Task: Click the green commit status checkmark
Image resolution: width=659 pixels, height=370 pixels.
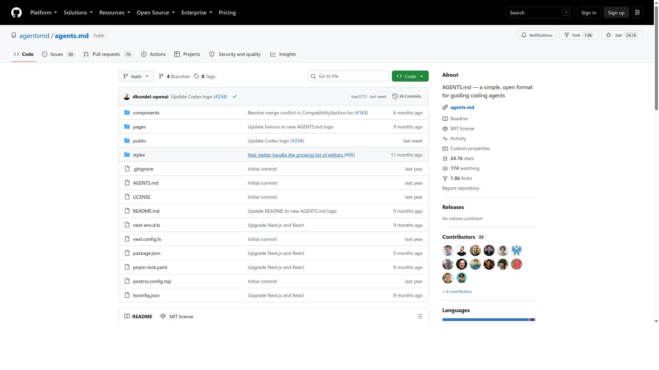Action: tap(235, 97)
